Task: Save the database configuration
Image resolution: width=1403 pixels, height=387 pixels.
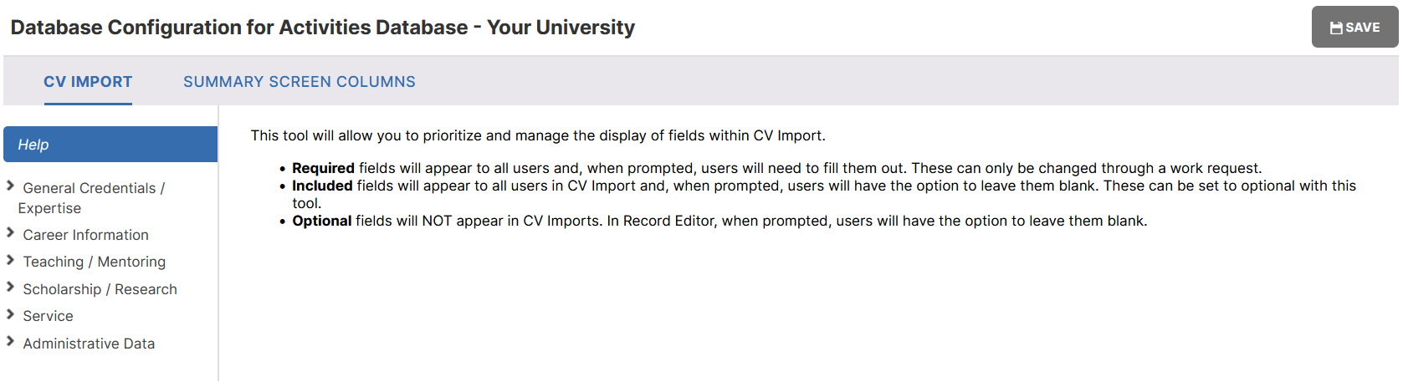Action: pyautogui.click(x=1354, y=27)
